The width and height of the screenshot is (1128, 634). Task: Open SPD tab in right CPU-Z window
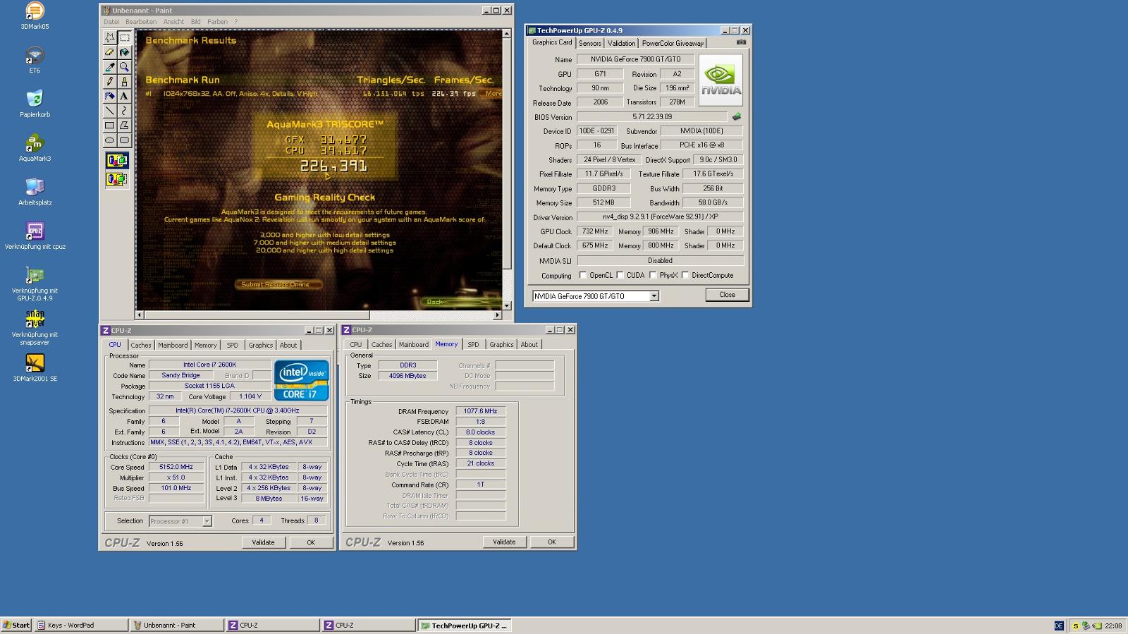[x=473, y=345]
